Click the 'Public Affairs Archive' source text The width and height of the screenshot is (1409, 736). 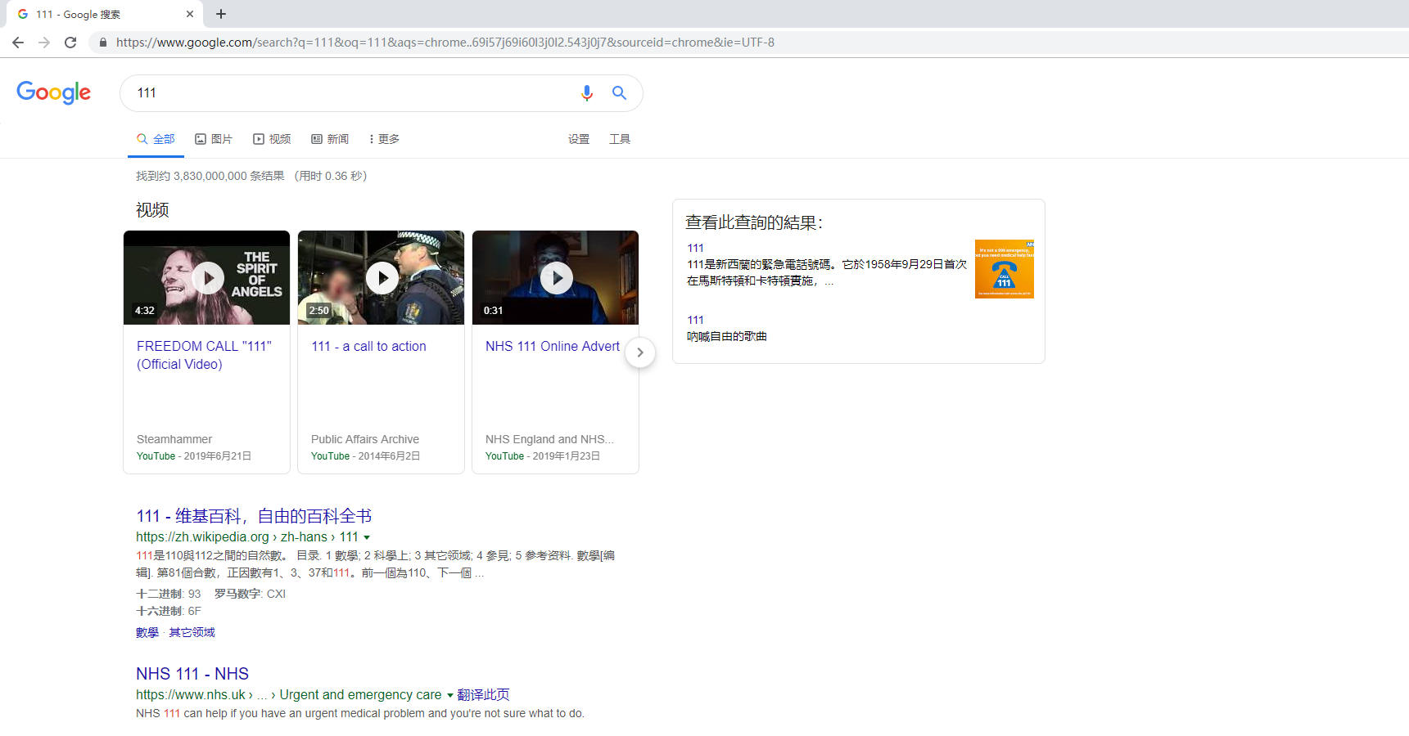point(365,439)
